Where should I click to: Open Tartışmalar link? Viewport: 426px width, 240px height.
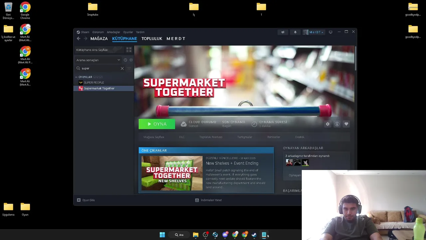[x=245, y=137]
